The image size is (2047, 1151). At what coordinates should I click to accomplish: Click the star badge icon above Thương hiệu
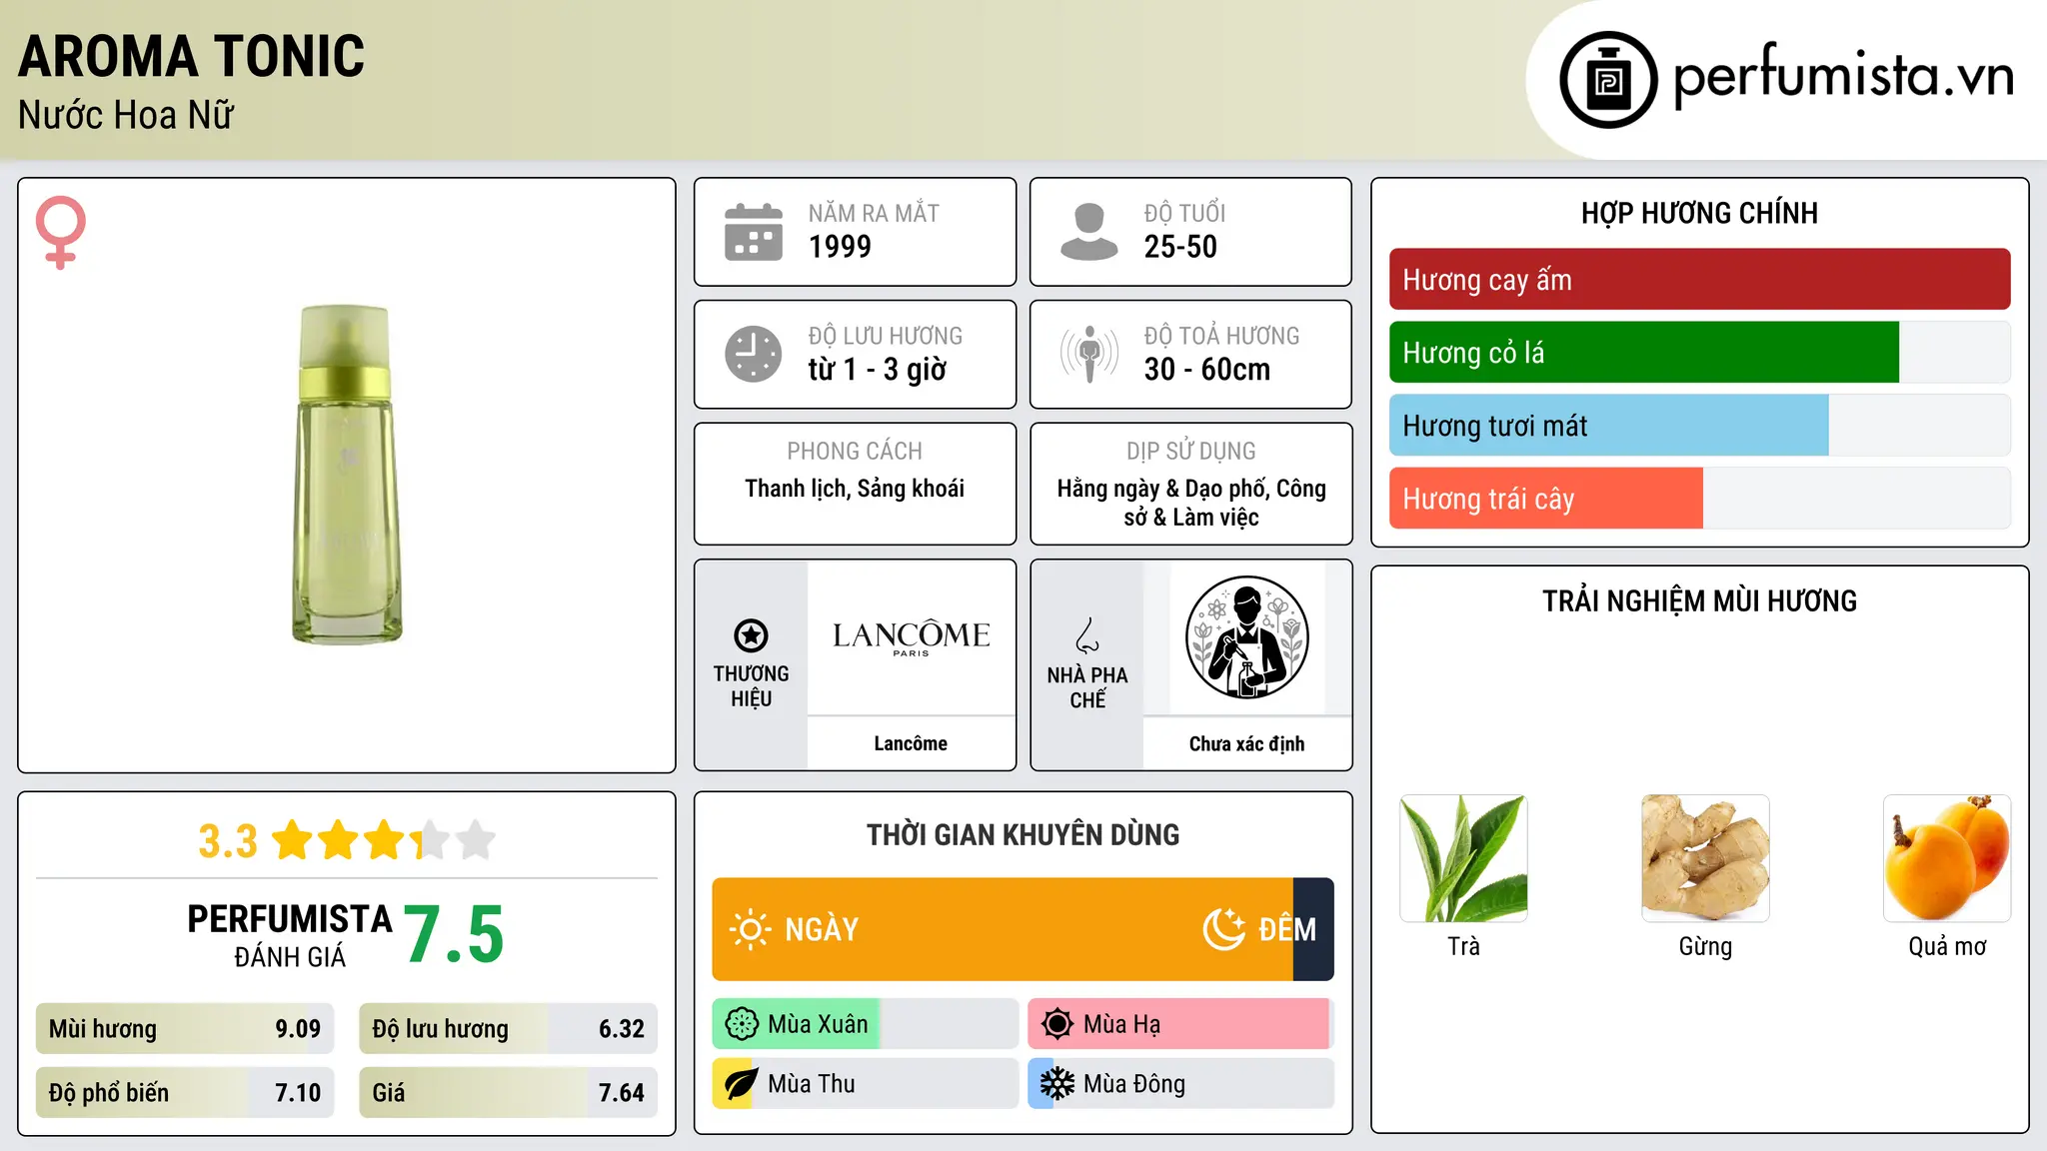coord(751,635)
